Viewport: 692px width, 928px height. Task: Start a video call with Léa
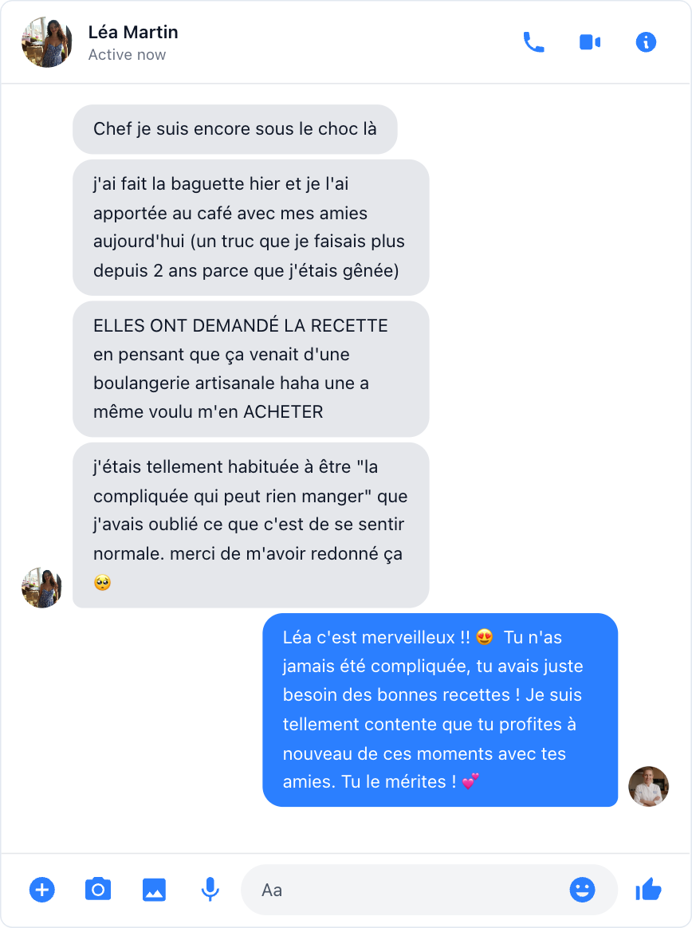point(590,42)
